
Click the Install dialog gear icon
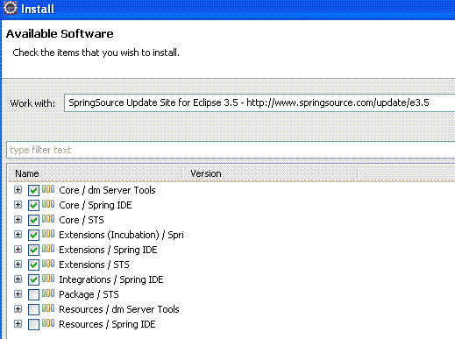(x=11, y=8)
